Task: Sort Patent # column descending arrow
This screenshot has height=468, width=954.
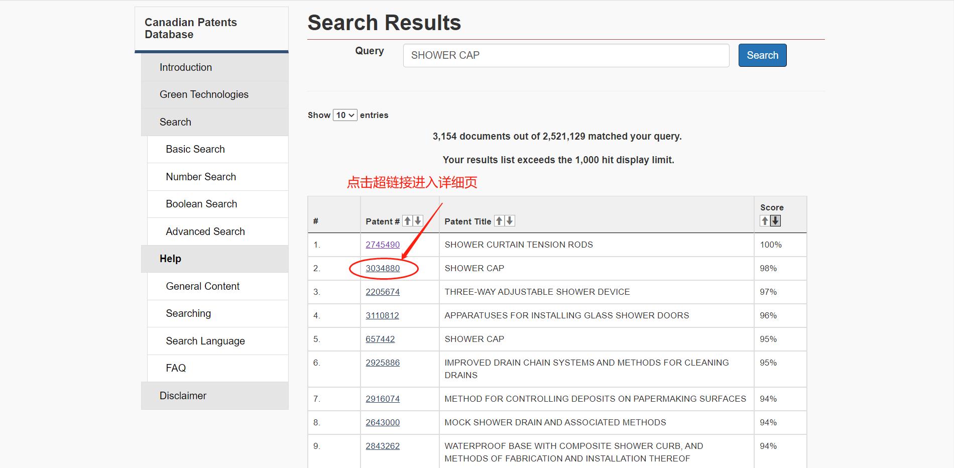Action: [x=418, y=221]
